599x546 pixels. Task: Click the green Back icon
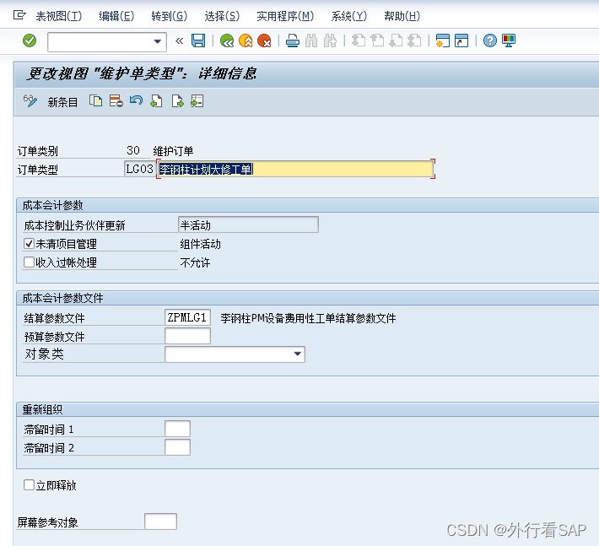(227, 41)
